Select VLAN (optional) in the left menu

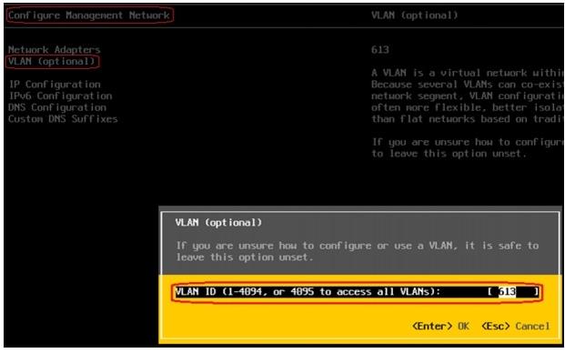point(52,61)
